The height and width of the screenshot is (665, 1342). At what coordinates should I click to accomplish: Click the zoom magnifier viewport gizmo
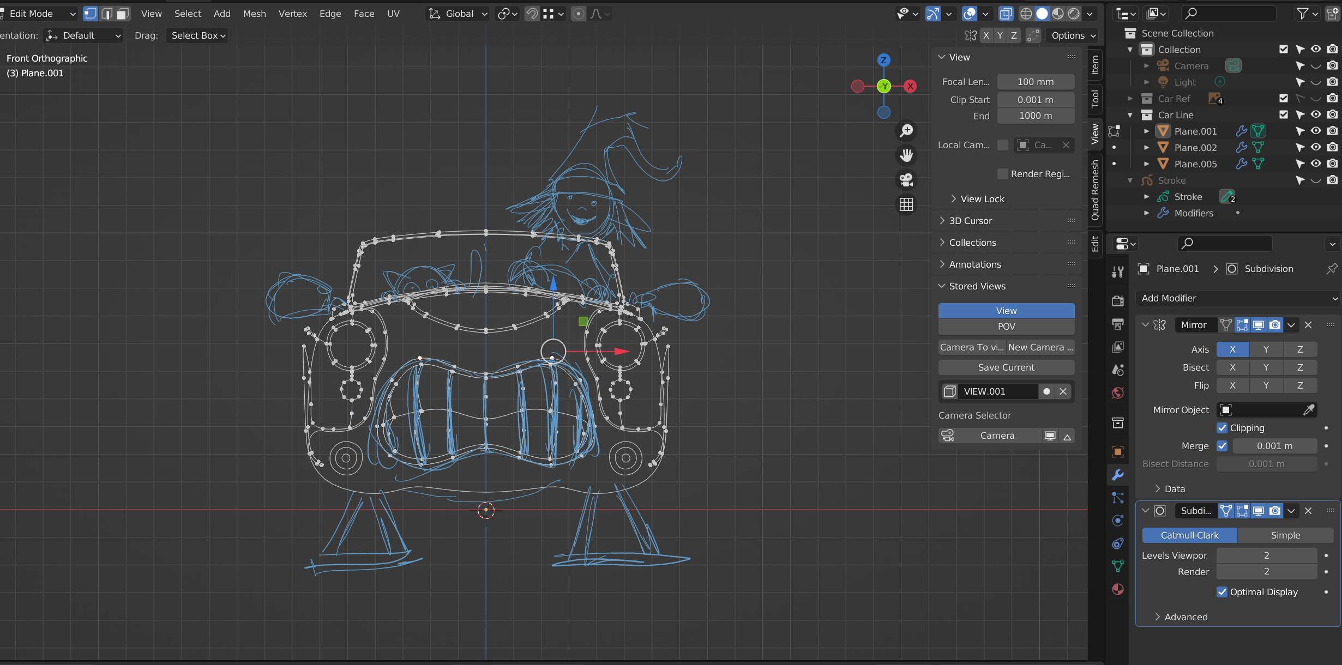coord(906,131)
